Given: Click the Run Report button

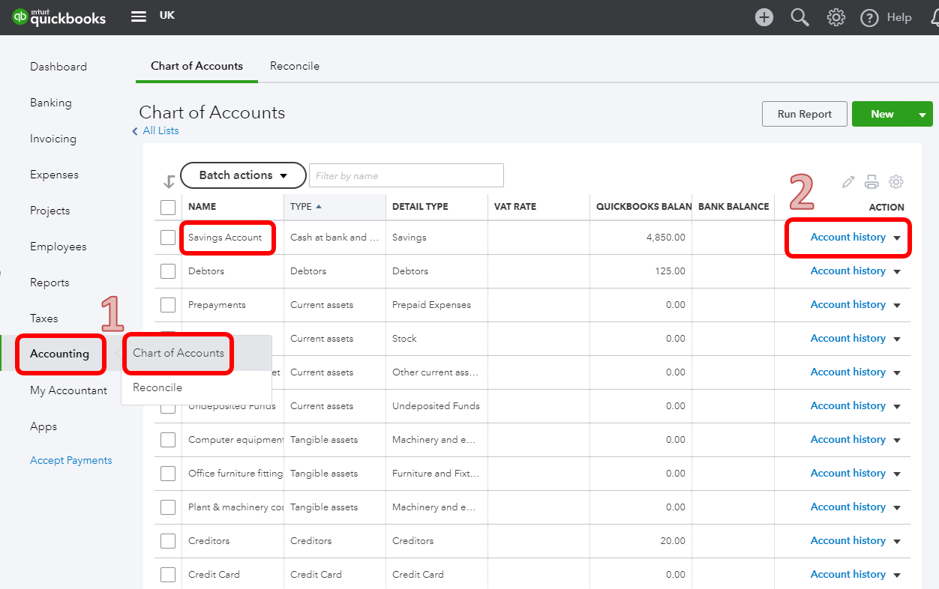Looking at the screenshot, I should tap(804, 115).
